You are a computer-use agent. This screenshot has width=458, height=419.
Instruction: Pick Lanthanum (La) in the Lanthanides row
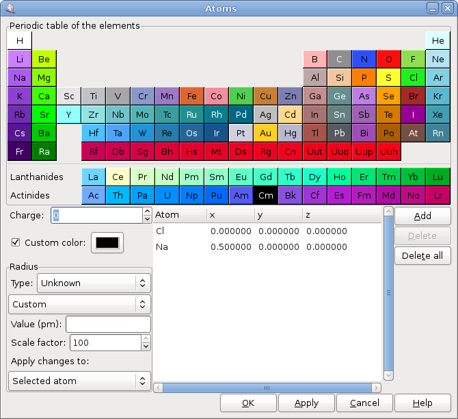tap(94, 177)
